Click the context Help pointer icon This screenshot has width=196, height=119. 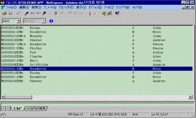(117, 13)
